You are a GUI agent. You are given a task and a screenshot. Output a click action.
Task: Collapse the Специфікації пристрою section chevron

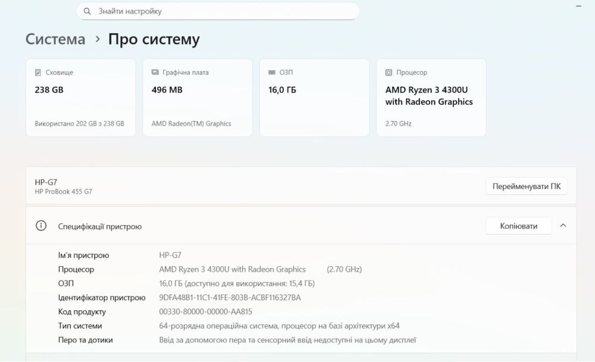point(563,226)
